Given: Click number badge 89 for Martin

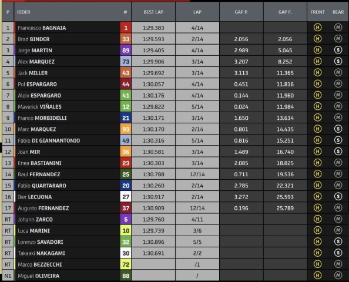Looking at the screenshot, I should coord(126,51).
